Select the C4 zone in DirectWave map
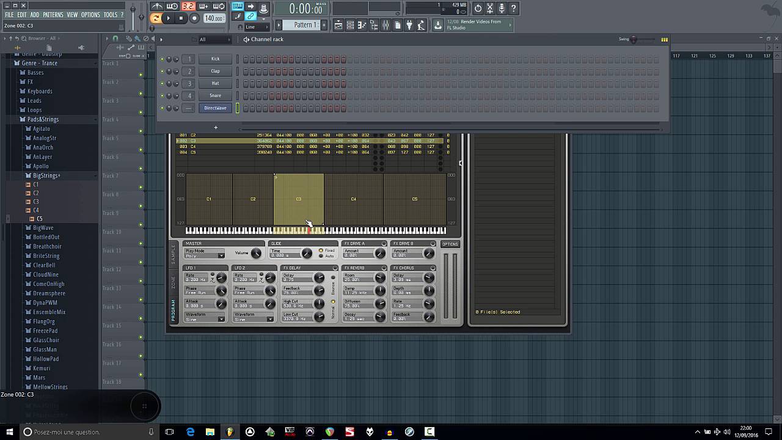This screenshot has height=440, width=782. click(353, 199)
